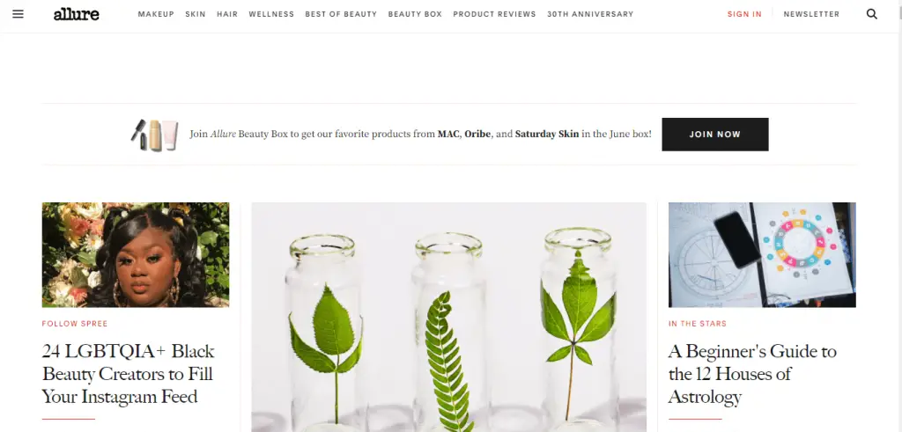This screenshot has height=432, width=902.
Task: Go to the Hair section
Action: [x=227, y=14]
